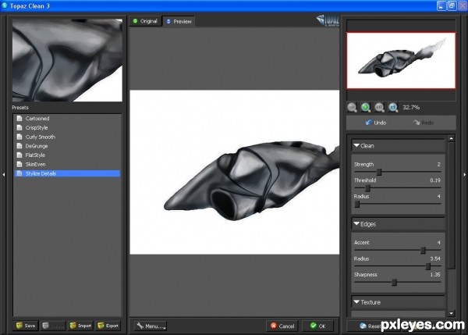The width and height of the screenshot is (468, 335).
Task: Click the Undo arrow button
Action: (x=376, y=123)
